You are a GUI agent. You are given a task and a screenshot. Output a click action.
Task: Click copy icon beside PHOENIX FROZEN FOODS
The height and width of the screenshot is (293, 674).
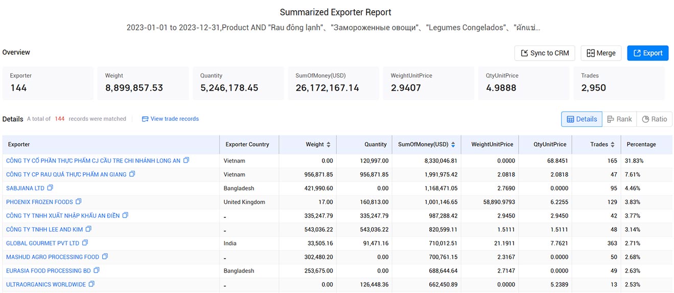tap(79, 202)
